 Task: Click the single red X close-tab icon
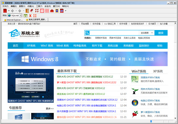tap(30, 15)
